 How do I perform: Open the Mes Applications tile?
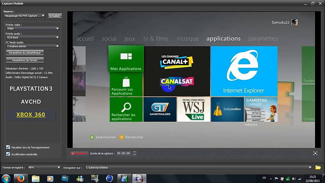(126, 59)
